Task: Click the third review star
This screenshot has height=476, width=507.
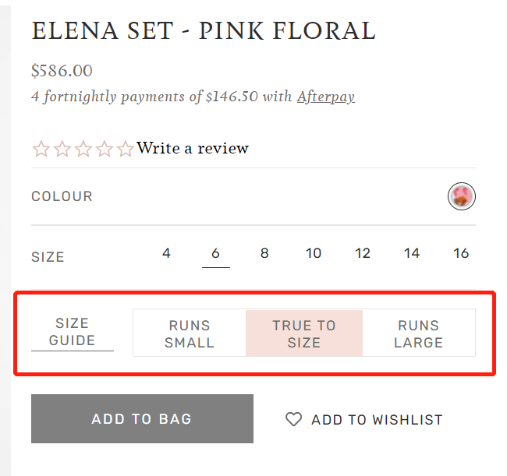Action: point(83,149)
